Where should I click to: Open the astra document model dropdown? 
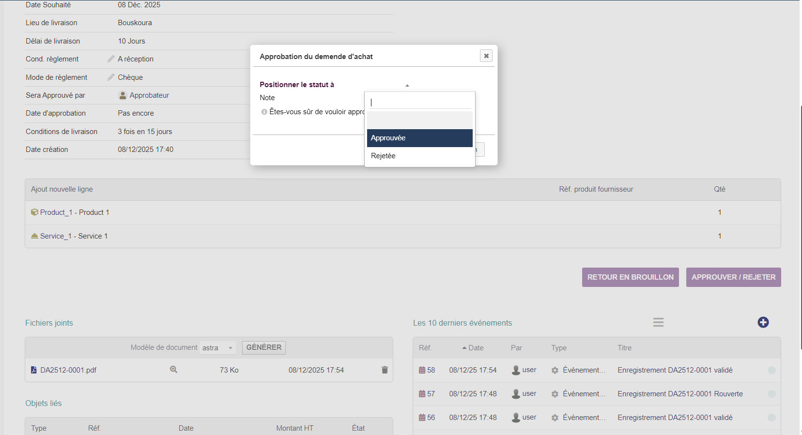pos(217,348)
